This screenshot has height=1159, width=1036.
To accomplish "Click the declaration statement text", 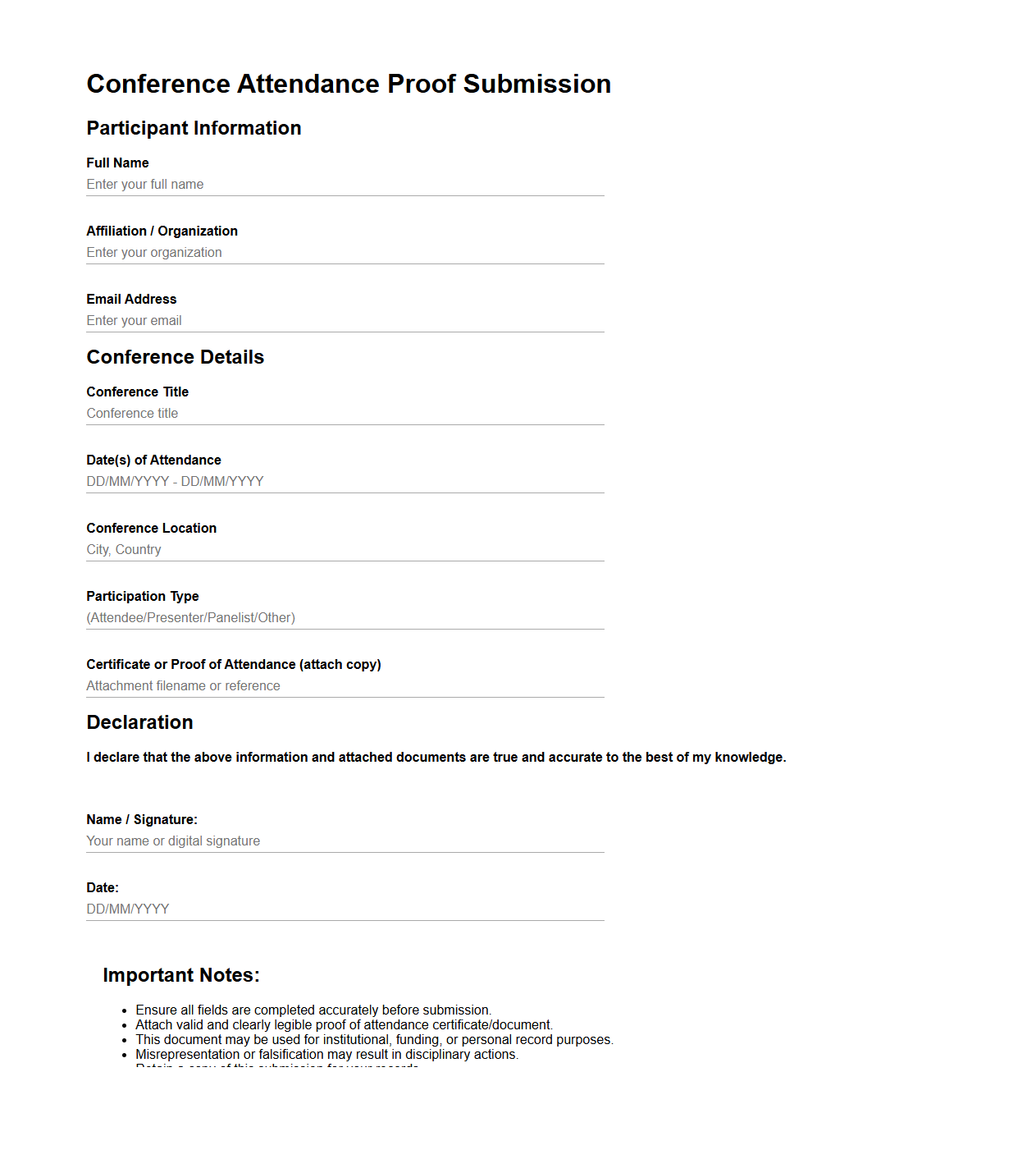I will (x=436, y=758).
